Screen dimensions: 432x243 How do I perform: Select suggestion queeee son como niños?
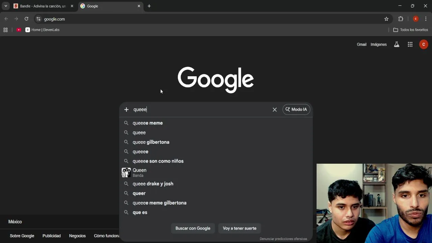click(x=216, y=161)
